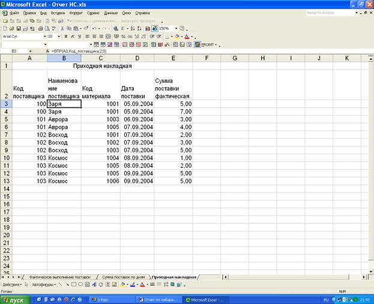The image size is (374, 304).
Task: Open the 150% zoom dropdown
Action: point(176,28)
